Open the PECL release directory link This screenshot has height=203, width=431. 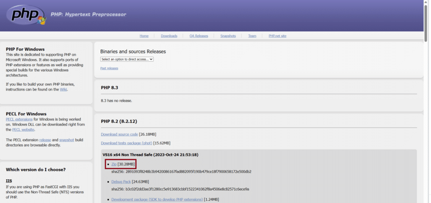click(x=45, y=140)
